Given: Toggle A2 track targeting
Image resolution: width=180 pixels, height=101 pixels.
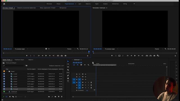Looking at the screenshot, I should coord(79,85).
